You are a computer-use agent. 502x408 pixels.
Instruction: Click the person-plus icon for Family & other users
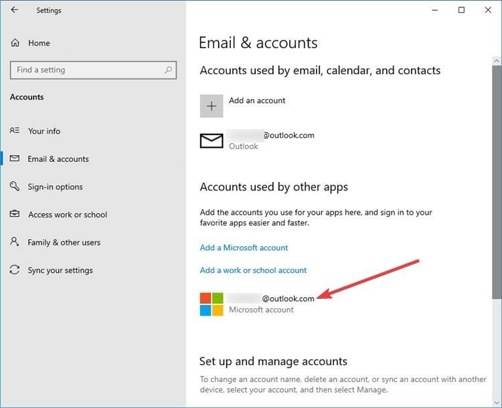click(15, 241)
